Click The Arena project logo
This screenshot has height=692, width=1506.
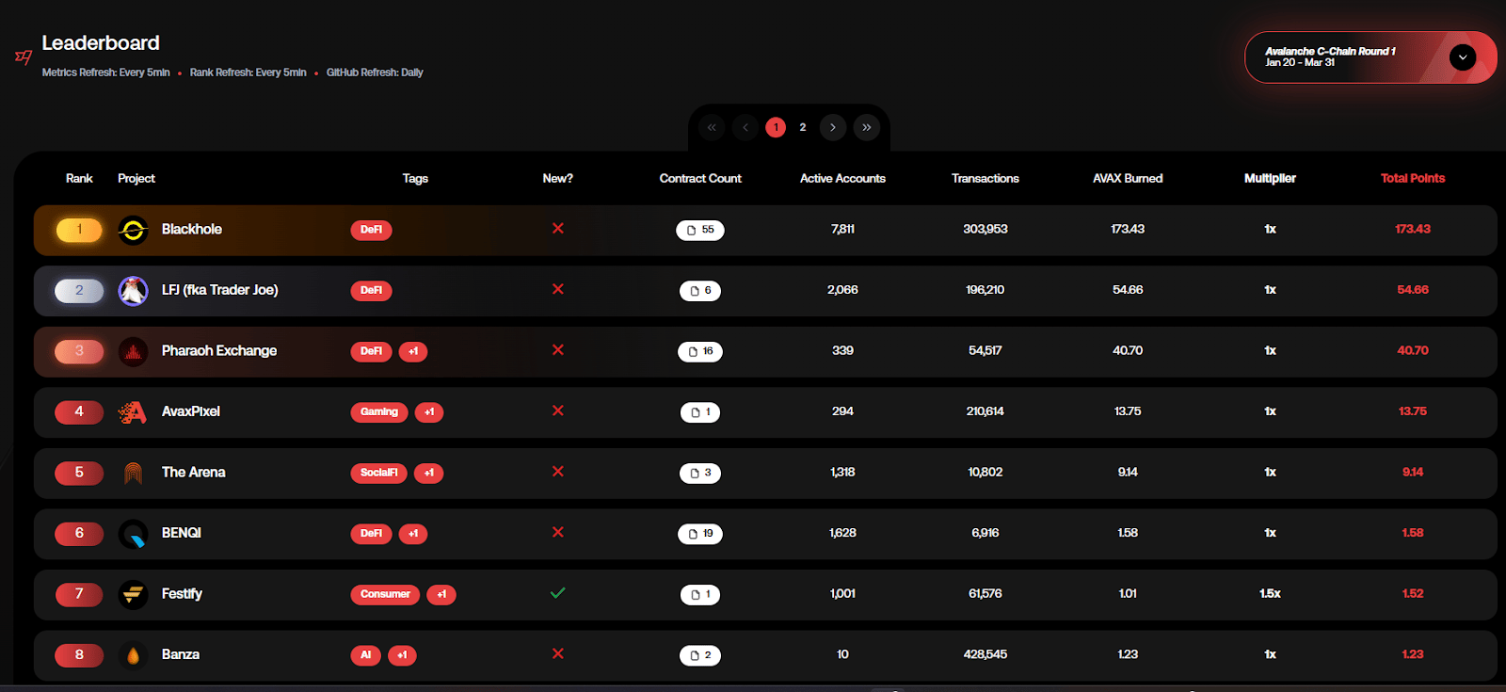(133, 473)
